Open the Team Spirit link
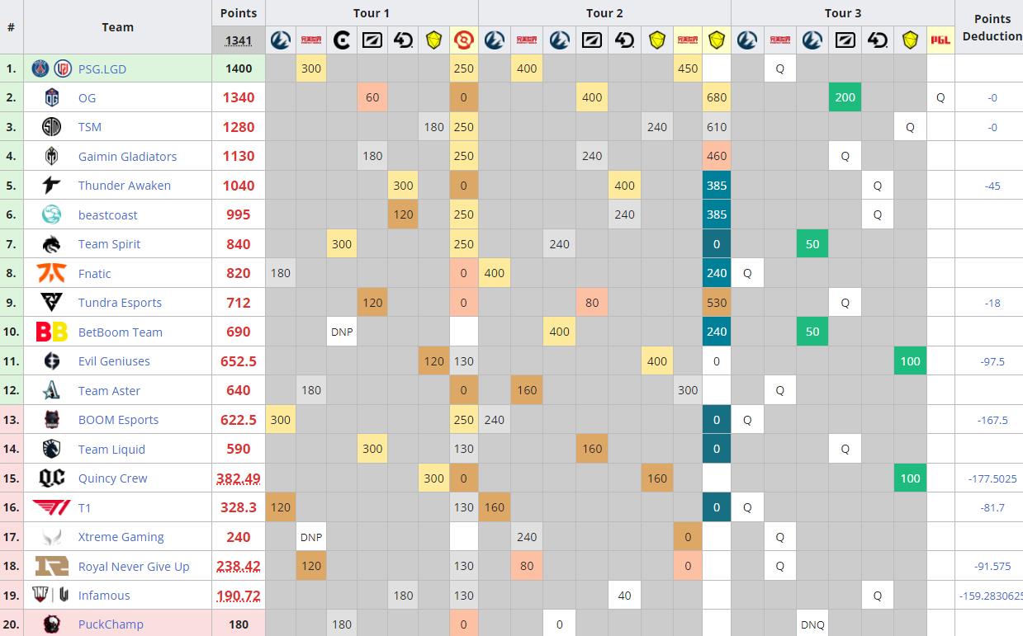Image resolution: width=1023 pixels, height=636 pixels. point(109,244)
